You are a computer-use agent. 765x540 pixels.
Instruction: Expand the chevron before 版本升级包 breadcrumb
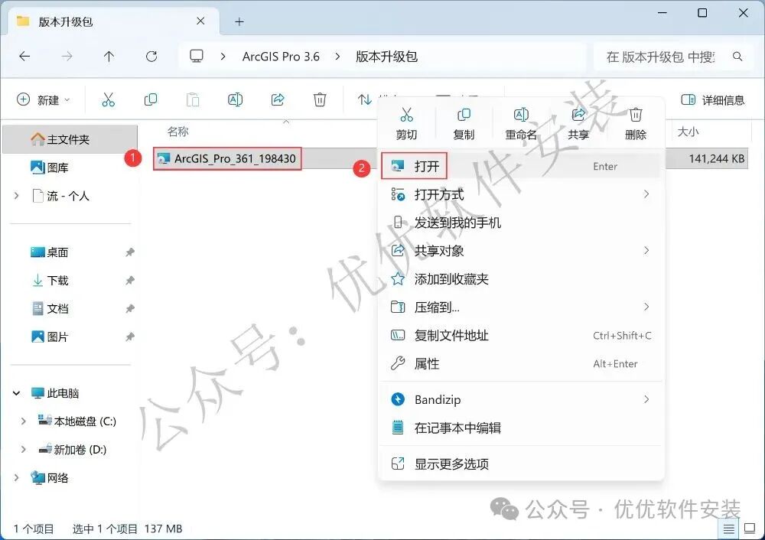click(337, 57)
